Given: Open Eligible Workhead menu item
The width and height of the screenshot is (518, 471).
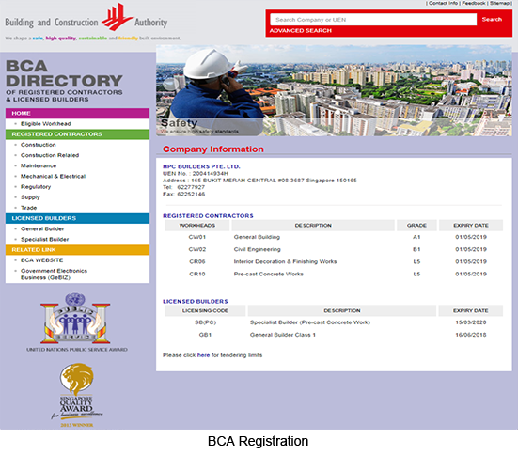Looking at the screenshot, I should [45, 124].
